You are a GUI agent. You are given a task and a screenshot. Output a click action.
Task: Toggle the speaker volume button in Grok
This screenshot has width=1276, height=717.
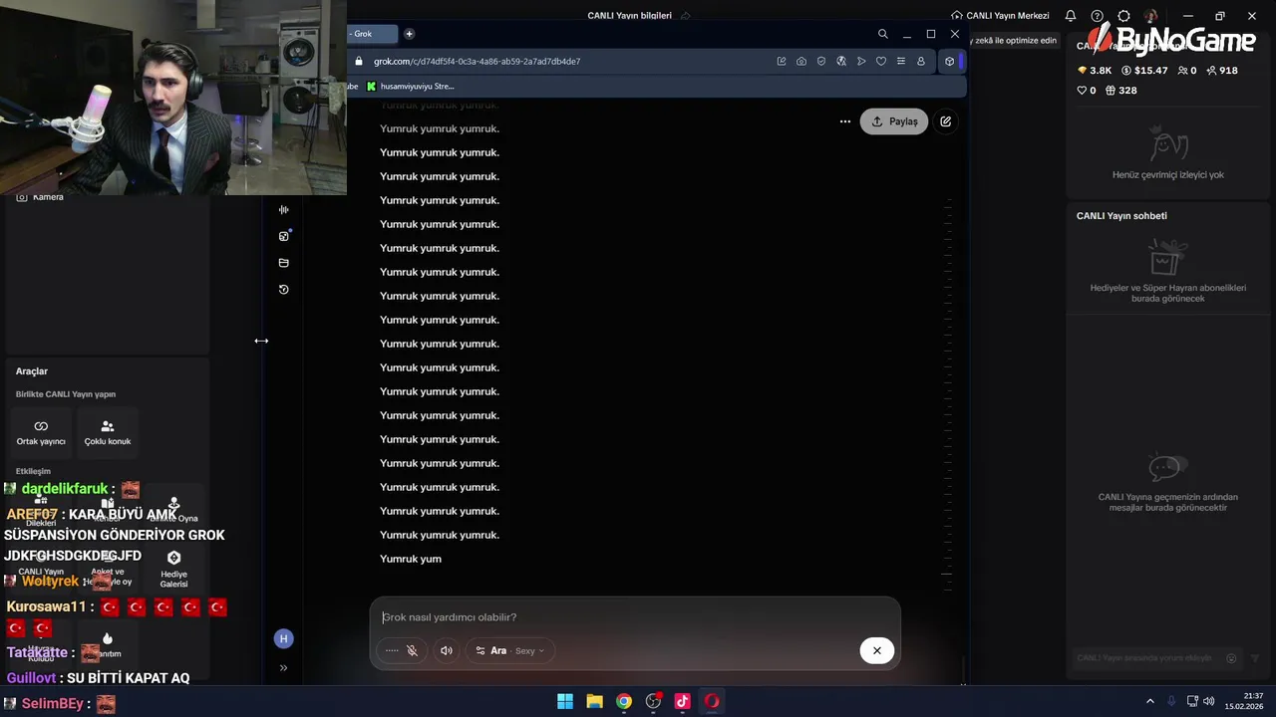pos(447,650)
